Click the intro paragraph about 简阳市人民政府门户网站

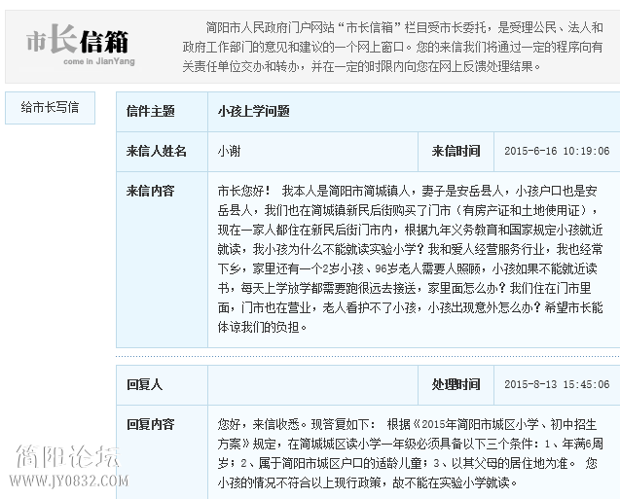392,47
